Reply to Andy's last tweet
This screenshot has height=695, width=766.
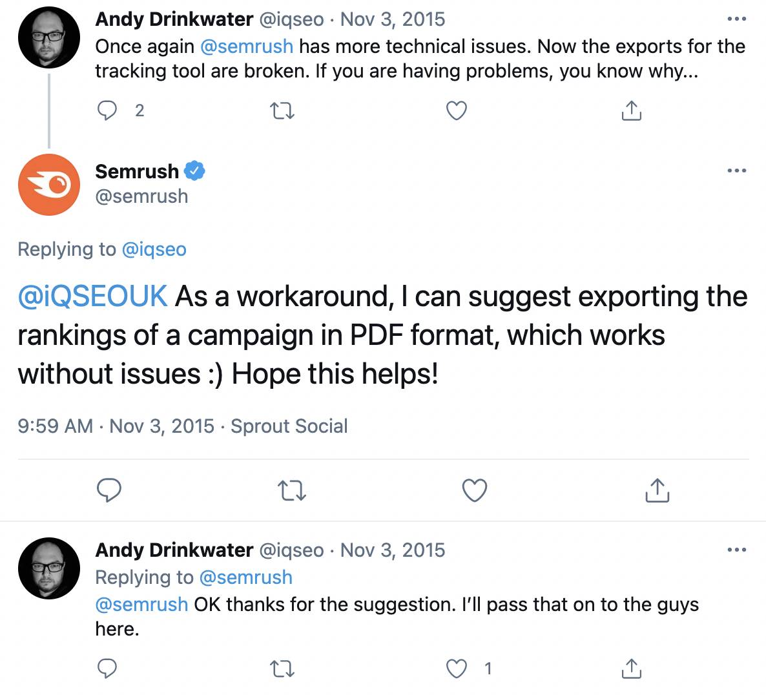[107, 669]
